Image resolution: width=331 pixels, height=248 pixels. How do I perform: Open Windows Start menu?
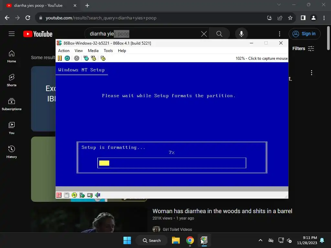click(x=127, y=240)
